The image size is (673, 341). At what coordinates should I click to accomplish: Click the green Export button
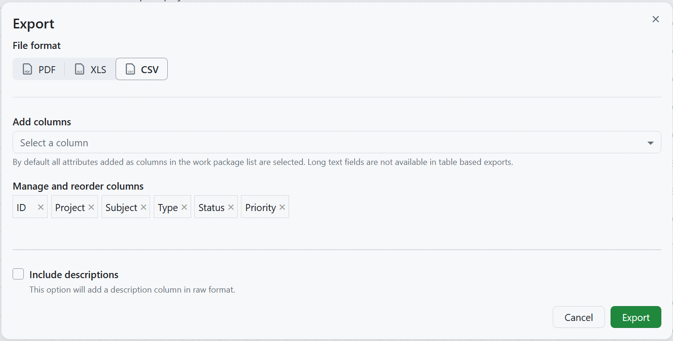pyautogui.click(x=635, y=317)
